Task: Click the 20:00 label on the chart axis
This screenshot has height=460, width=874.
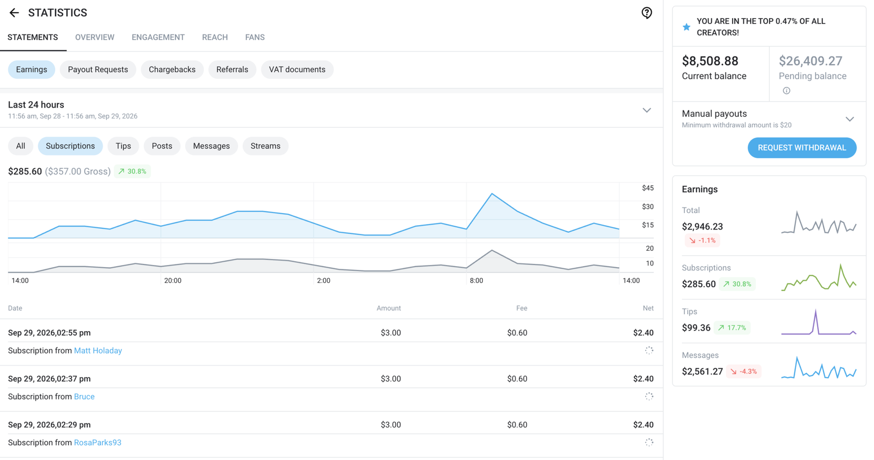Action: pos(173,280)
